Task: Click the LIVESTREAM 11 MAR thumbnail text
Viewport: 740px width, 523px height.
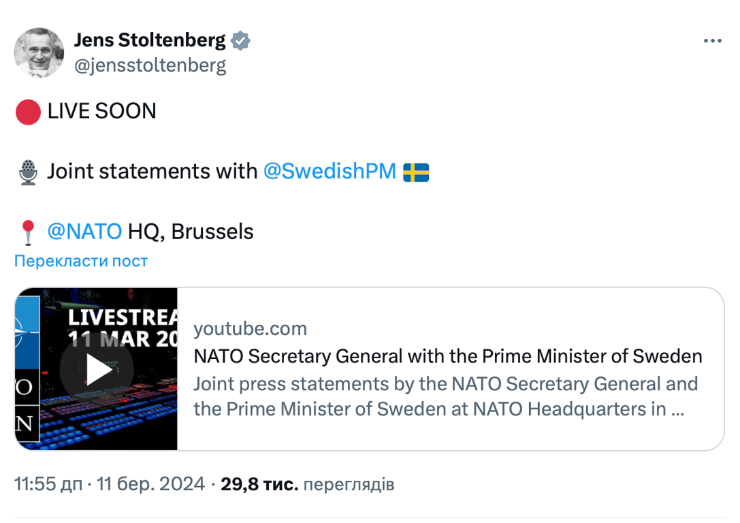Action: 123,328
